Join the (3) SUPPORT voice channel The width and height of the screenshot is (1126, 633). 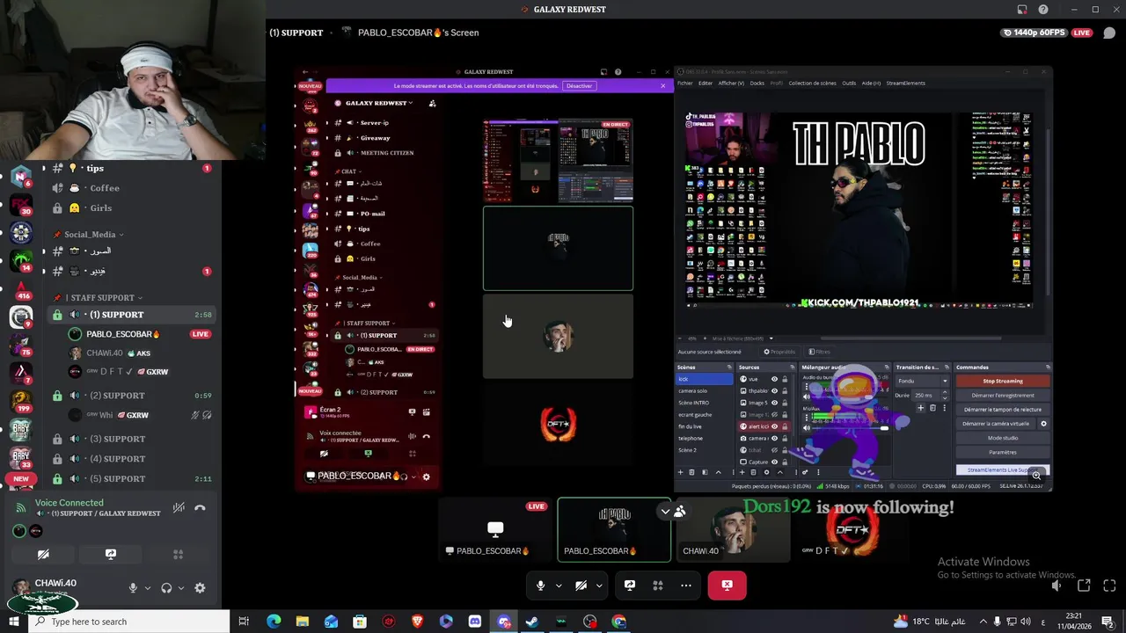click(x=132, y=439)
